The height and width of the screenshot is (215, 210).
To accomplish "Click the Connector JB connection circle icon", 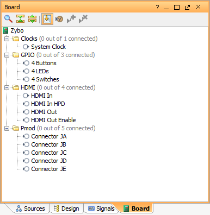I will (26, 144).
